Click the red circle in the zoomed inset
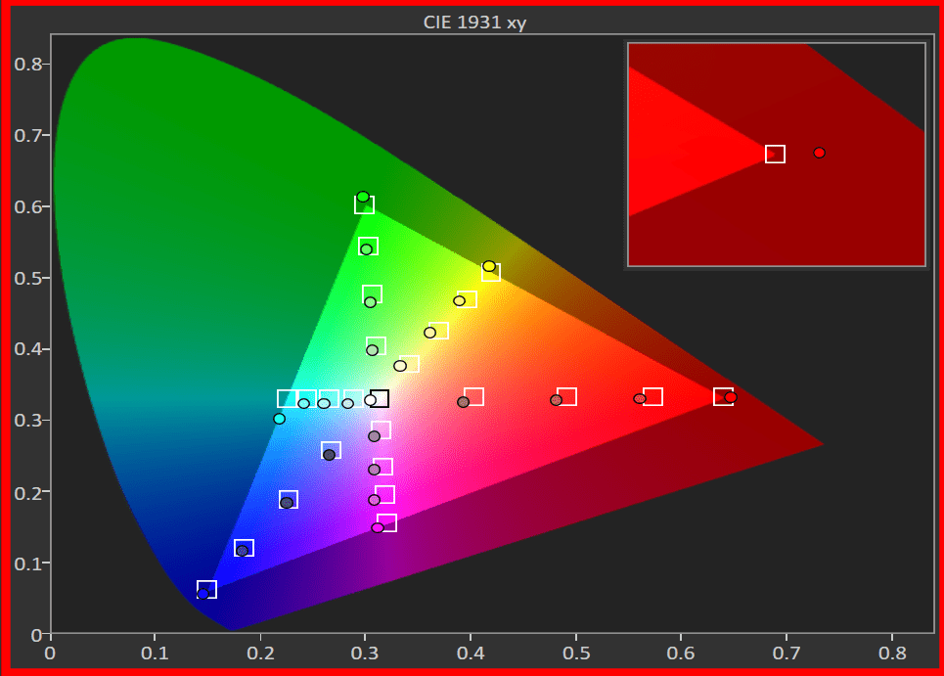The image size is (944, 676). 819,153
